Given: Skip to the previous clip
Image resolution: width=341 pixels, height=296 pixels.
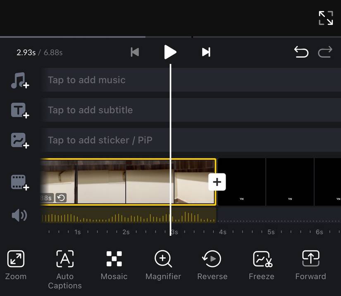Looking at the screenshot, I should pos(135,52).
